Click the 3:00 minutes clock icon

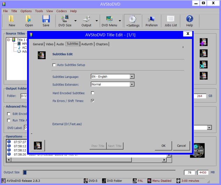[x=178, y=180]
